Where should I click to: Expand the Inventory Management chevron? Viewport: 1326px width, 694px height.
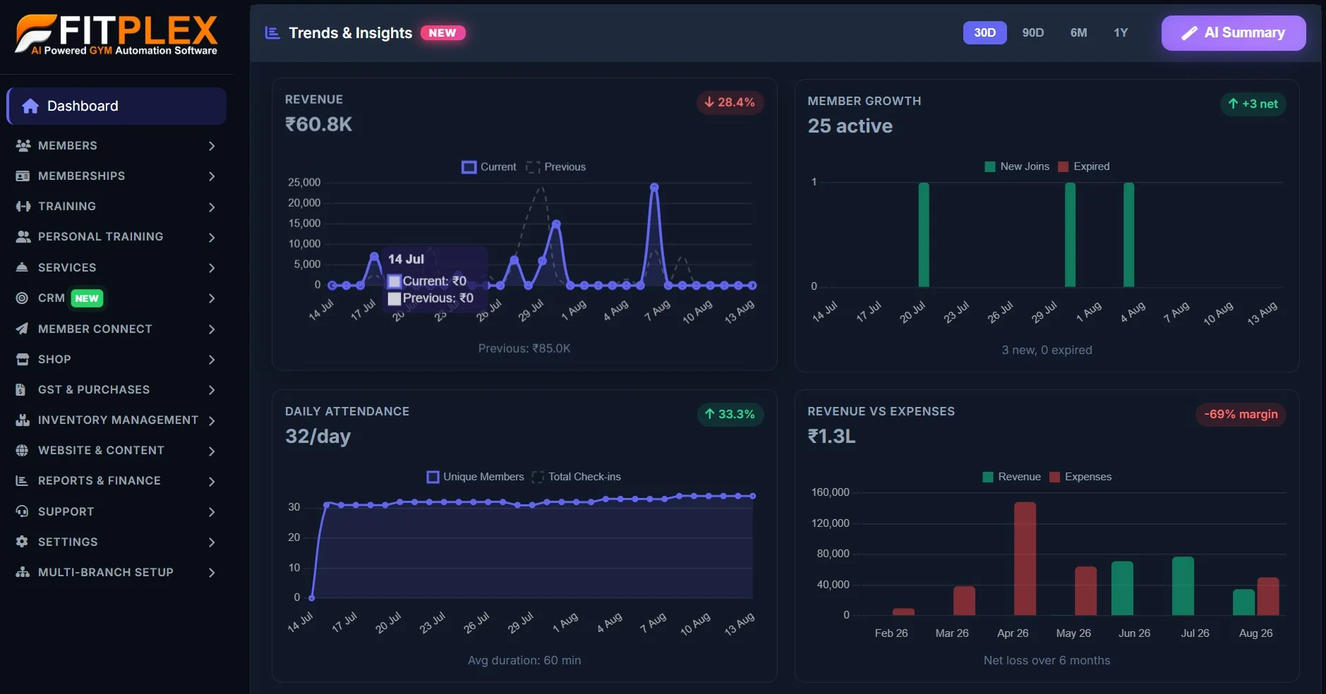pos(212,420)
